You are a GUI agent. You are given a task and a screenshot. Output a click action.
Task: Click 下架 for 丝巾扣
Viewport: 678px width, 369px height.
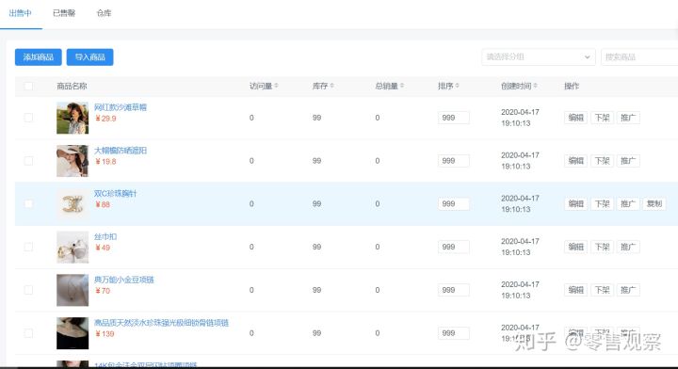click(602, 247)
